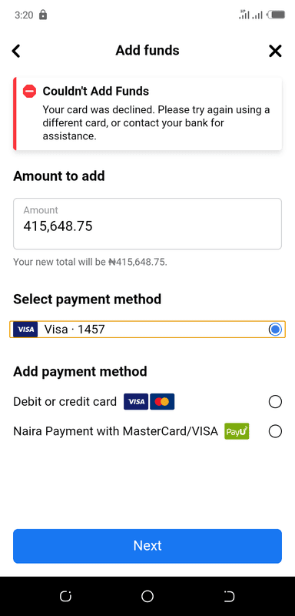Tap the battery icon in status bar
This screenshot has height=616, width=295.
[276, 15]
